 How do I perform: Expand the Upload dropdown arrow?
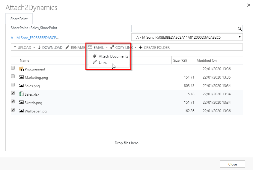(34, 47)
